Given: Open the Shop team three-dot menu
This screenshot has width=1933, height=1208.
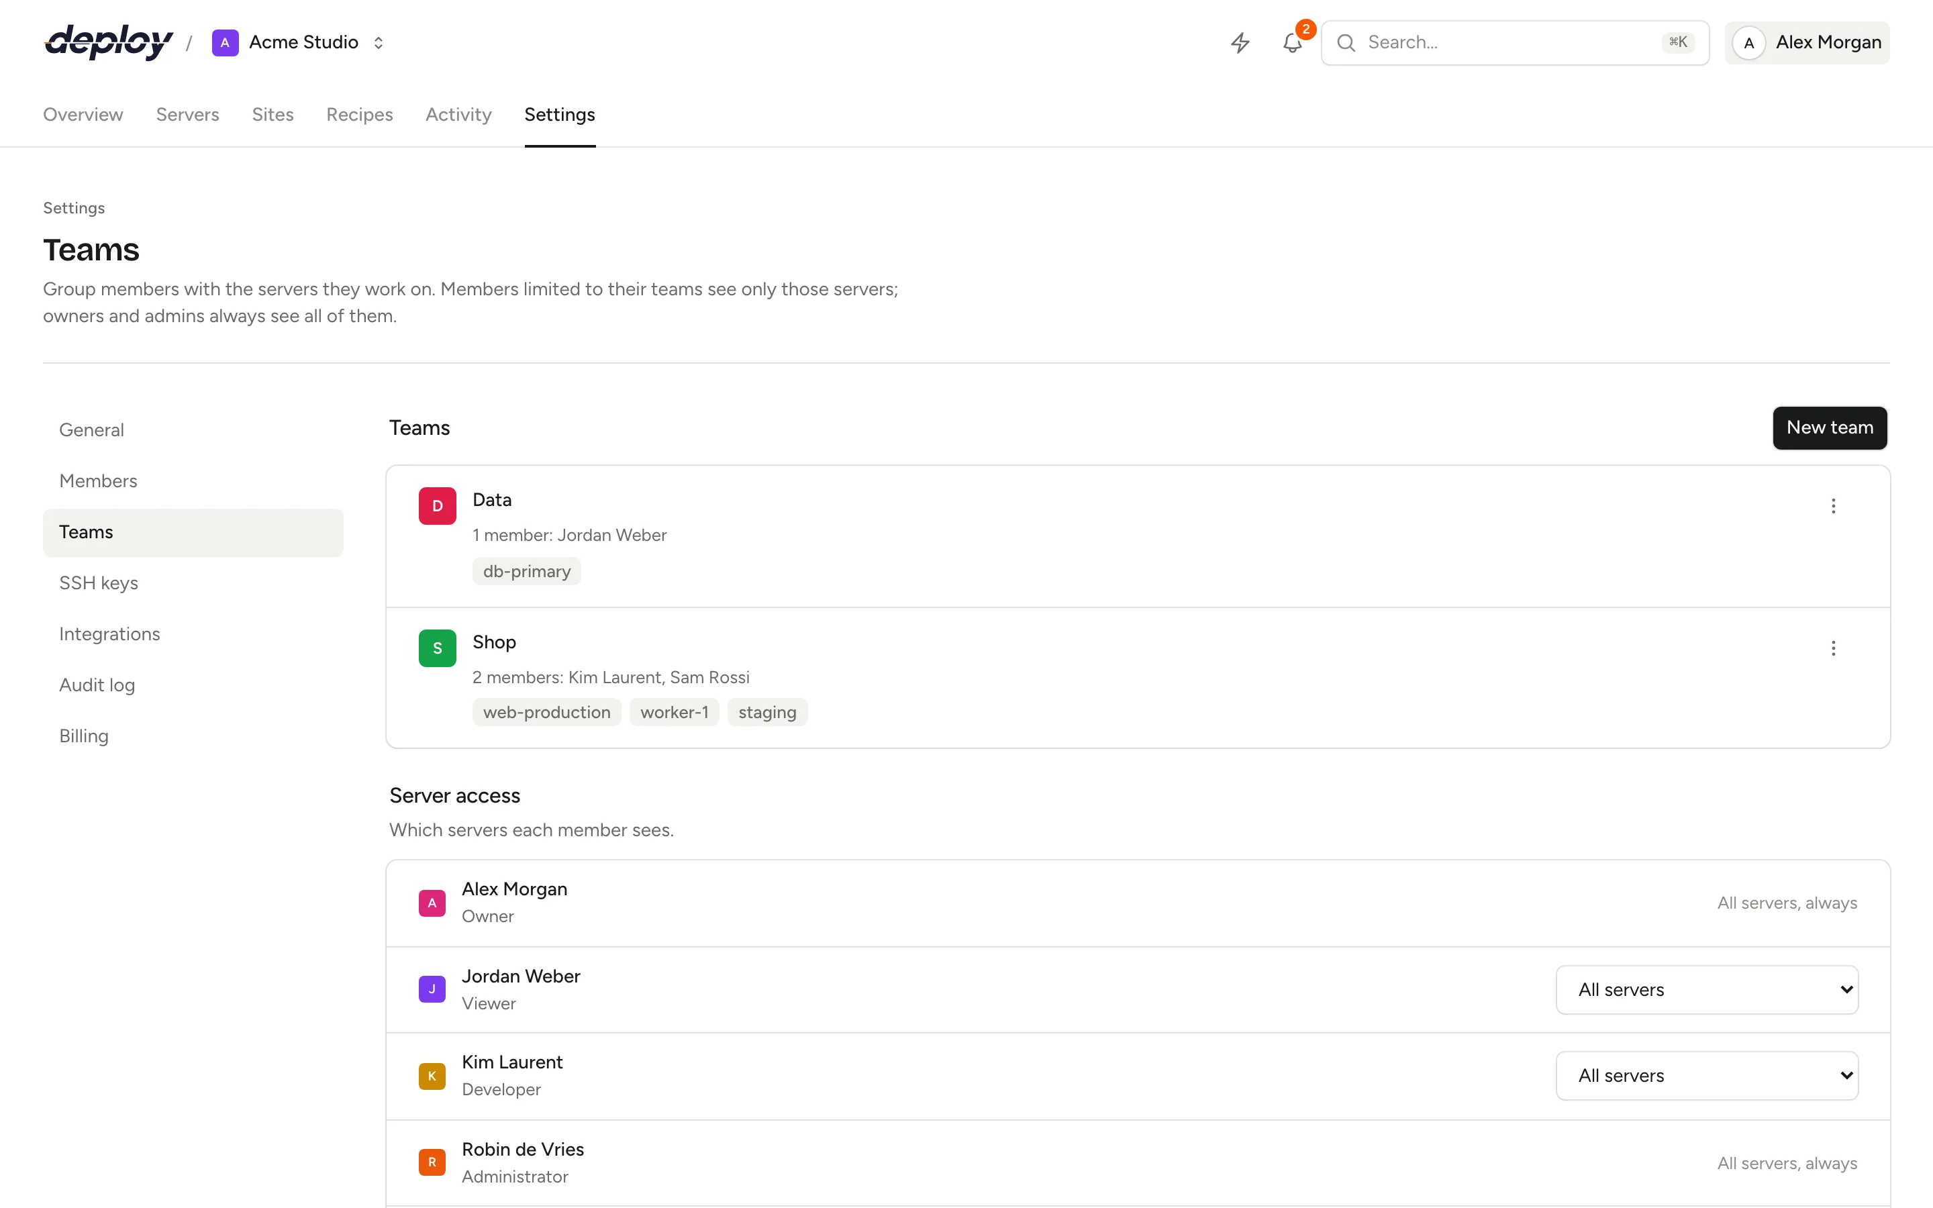Looking at the screenshot, I should click(x=1833, y=648).
